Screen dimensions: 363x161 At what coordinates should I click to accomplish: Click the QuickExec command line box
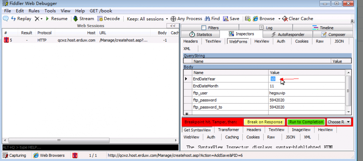click(90, 147)
